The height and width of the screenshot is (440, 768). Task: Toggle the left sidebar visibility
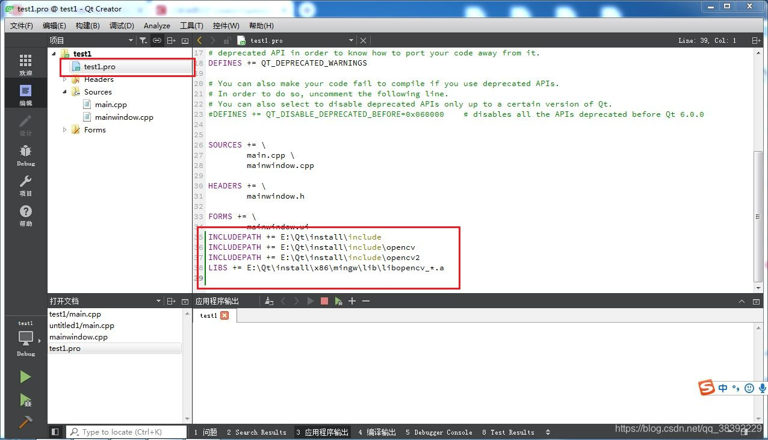coord(55,432)
